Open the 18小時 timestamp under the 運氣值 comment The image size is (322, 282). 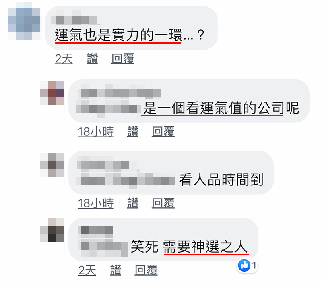tap(95, 131)
